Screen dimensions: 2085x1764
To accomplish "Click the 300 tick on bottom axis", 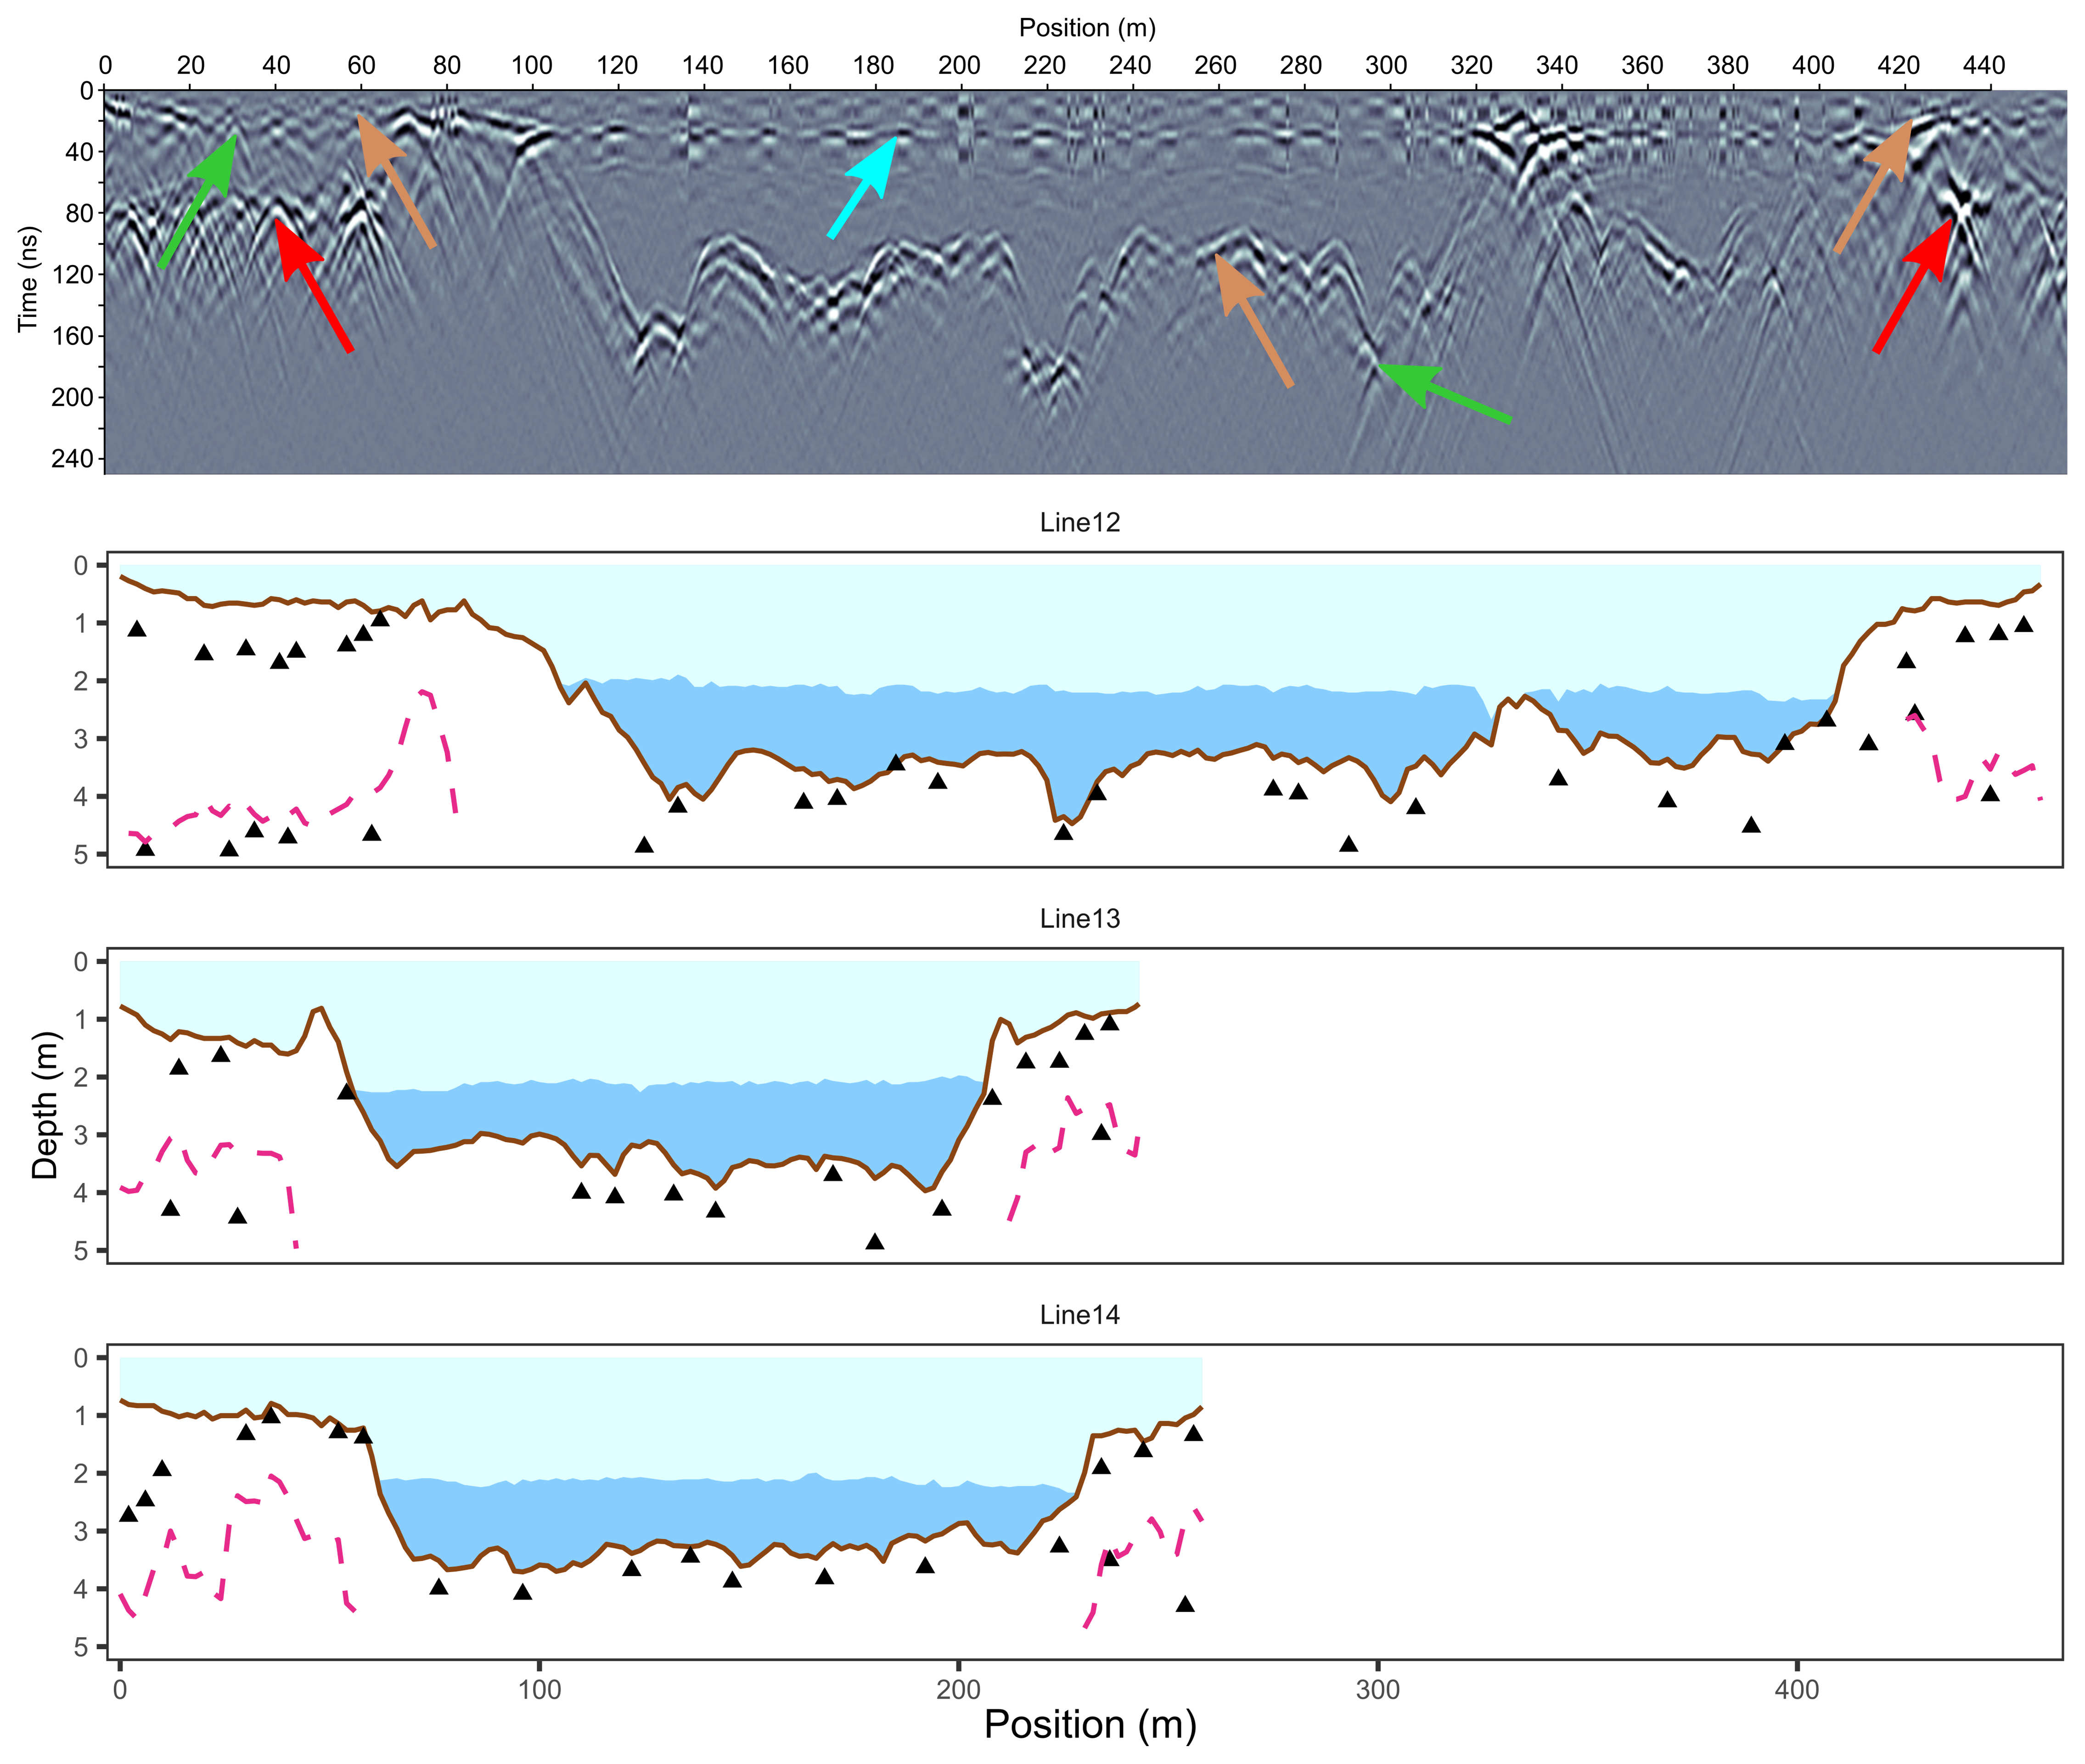I will coord(1377,1690).
